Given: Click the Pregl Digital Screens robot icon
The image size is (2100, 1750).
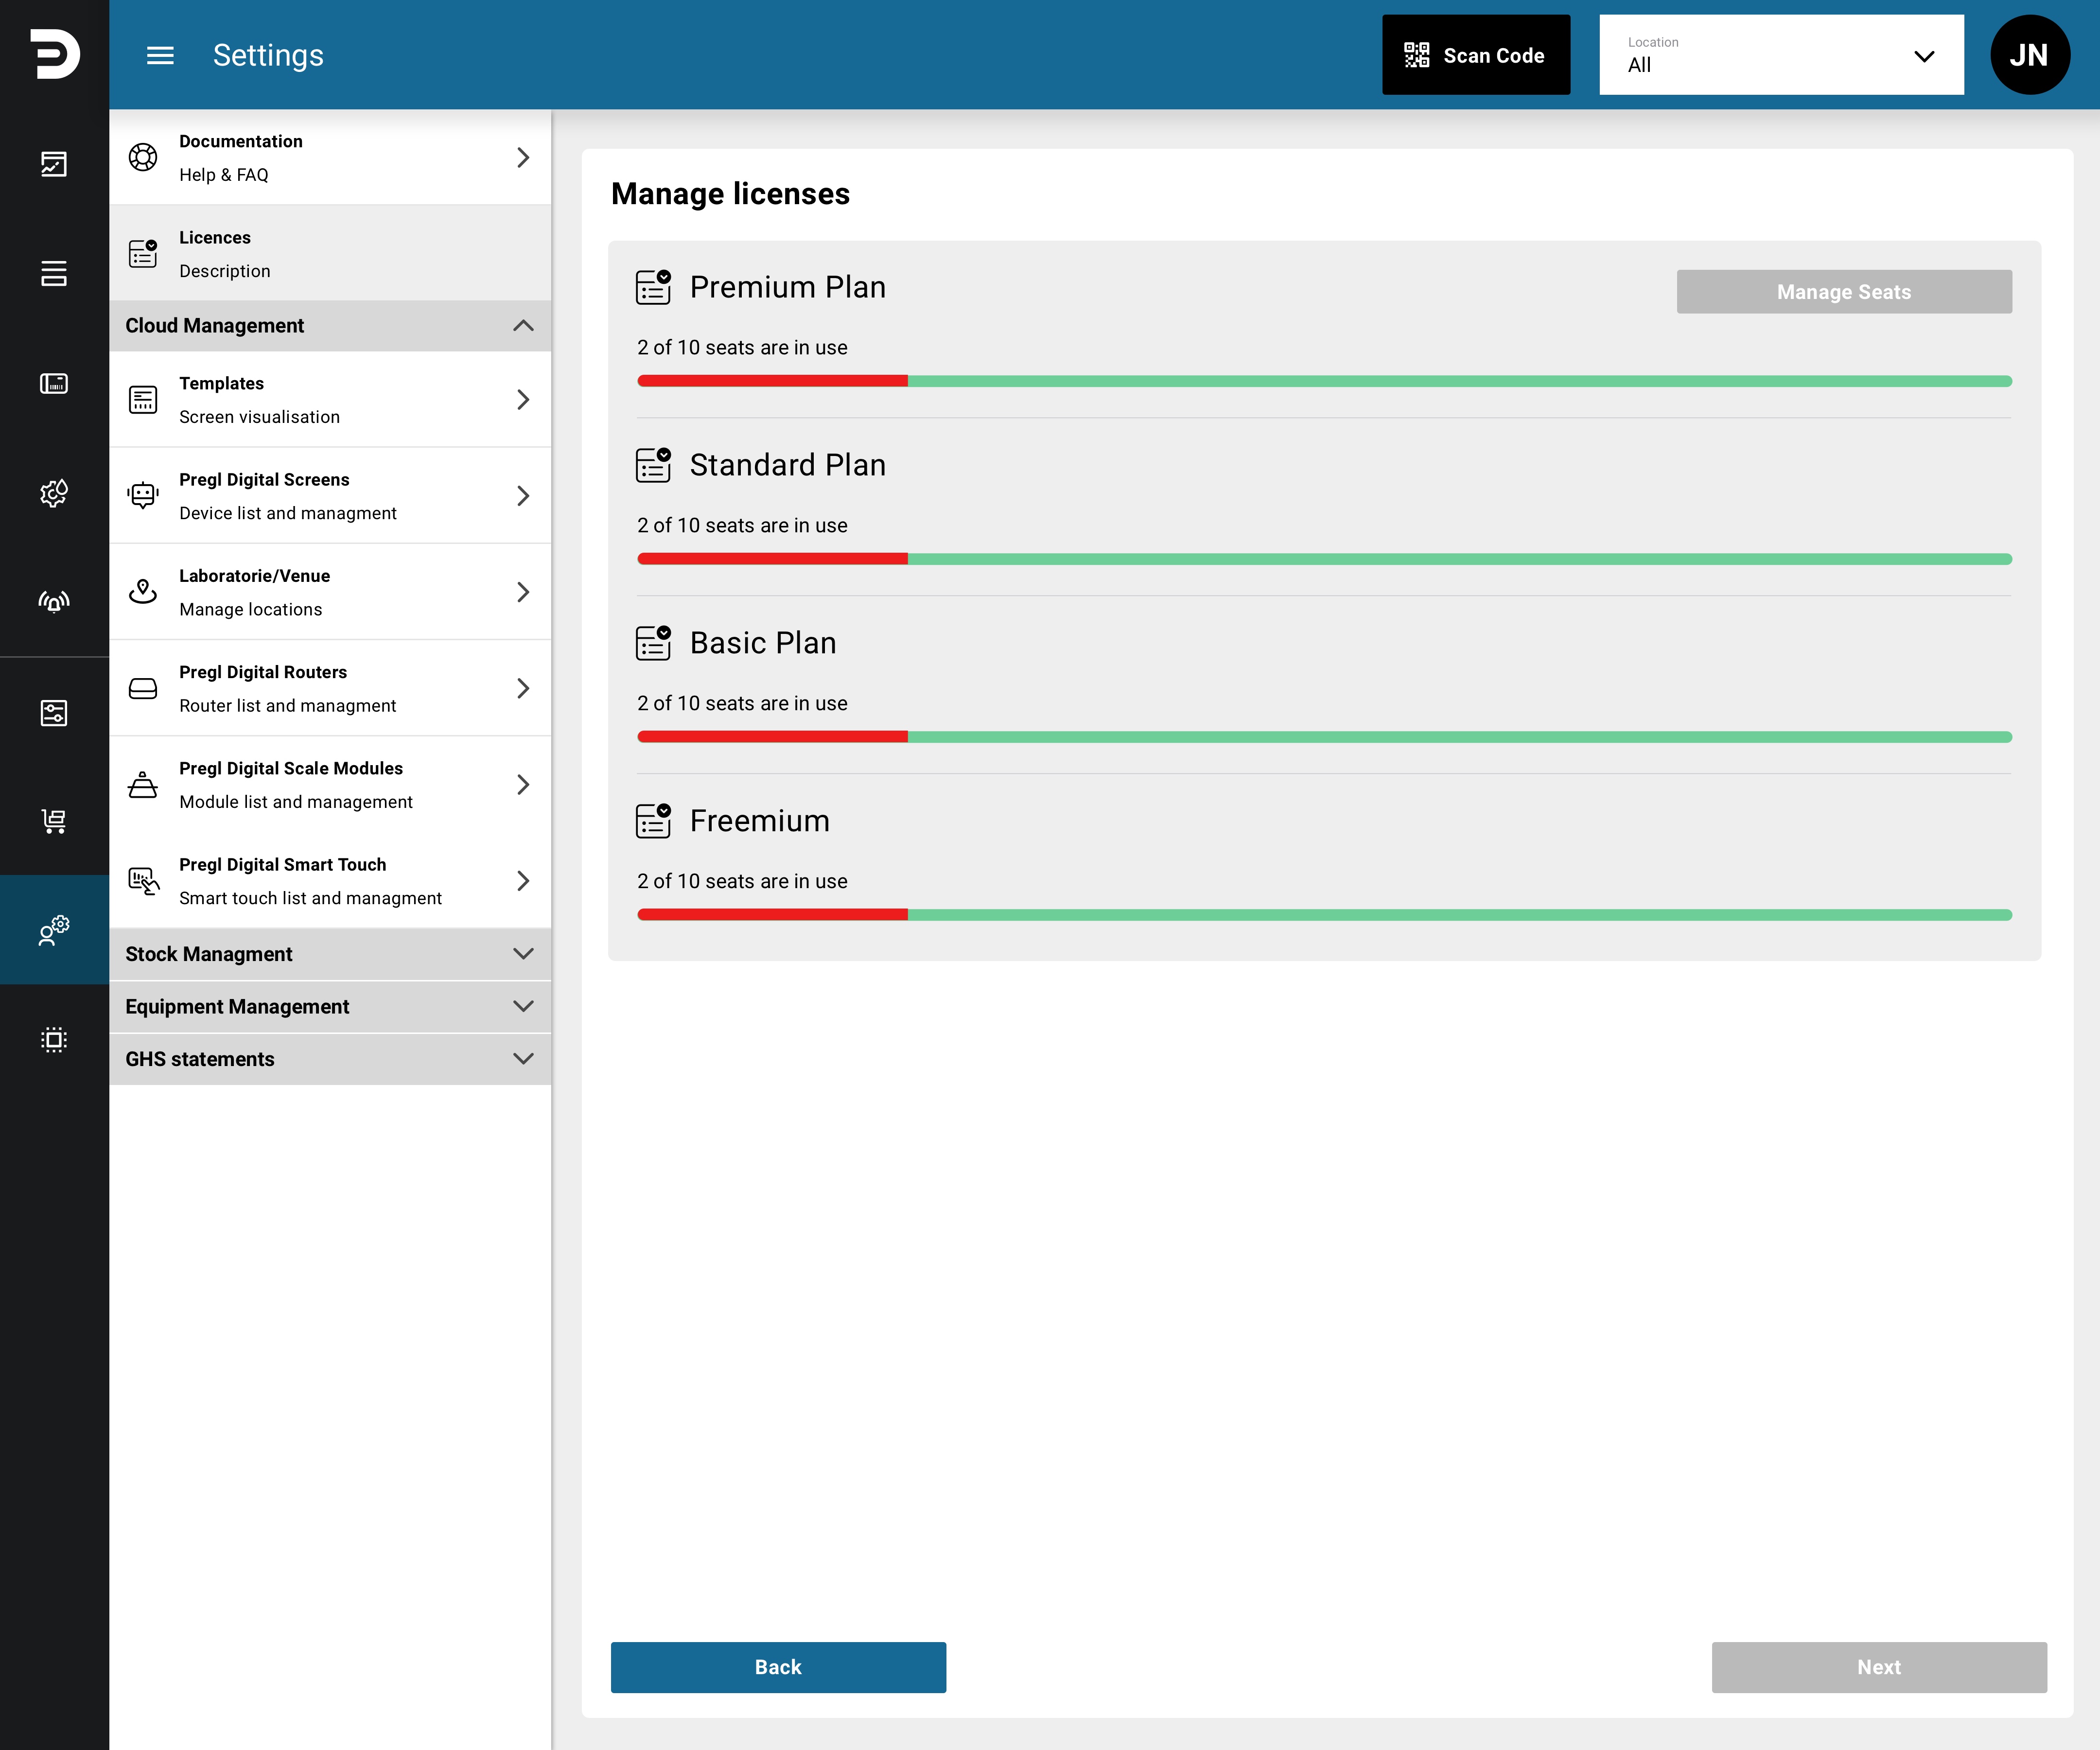Looking at the screenshot, I should coord(143,496).
